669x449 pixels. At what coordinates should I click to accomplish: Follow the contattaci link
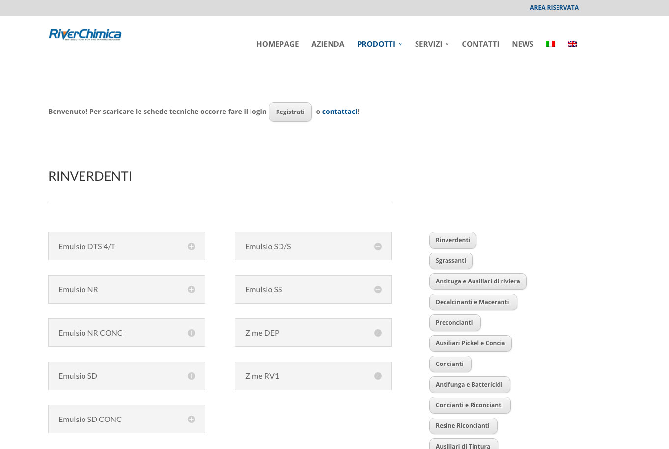[339, 112]
